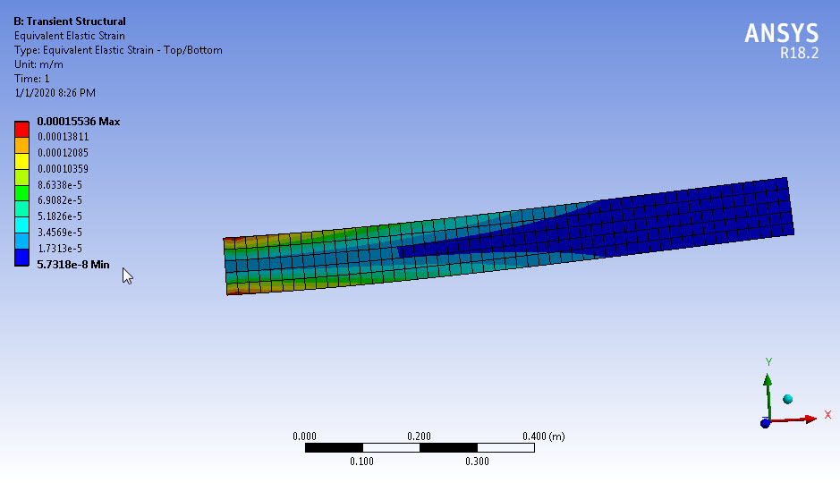Viewport: 840px width, 483px height.
Task: Click the Equivalent Elastic Strain label
Action: pyautogui.click(x=69, y=36)
